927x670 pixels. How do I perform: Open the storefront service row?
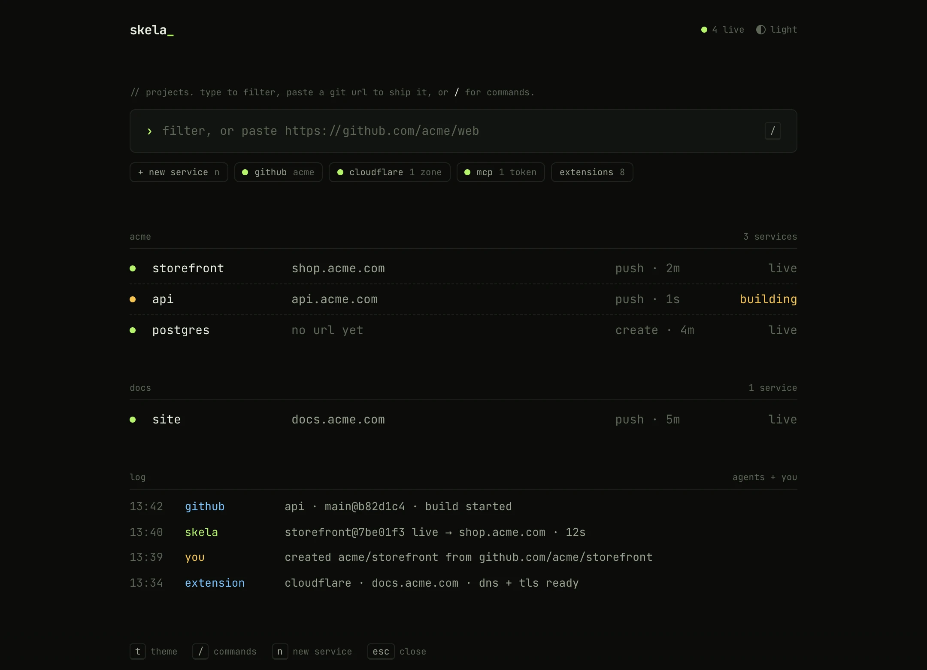(463, 268)
